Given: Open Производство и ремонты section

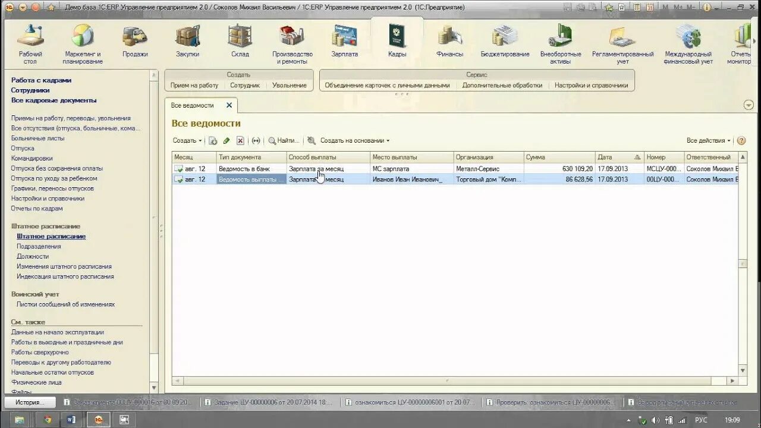Looking at the screenshot, I should (292, 45).
